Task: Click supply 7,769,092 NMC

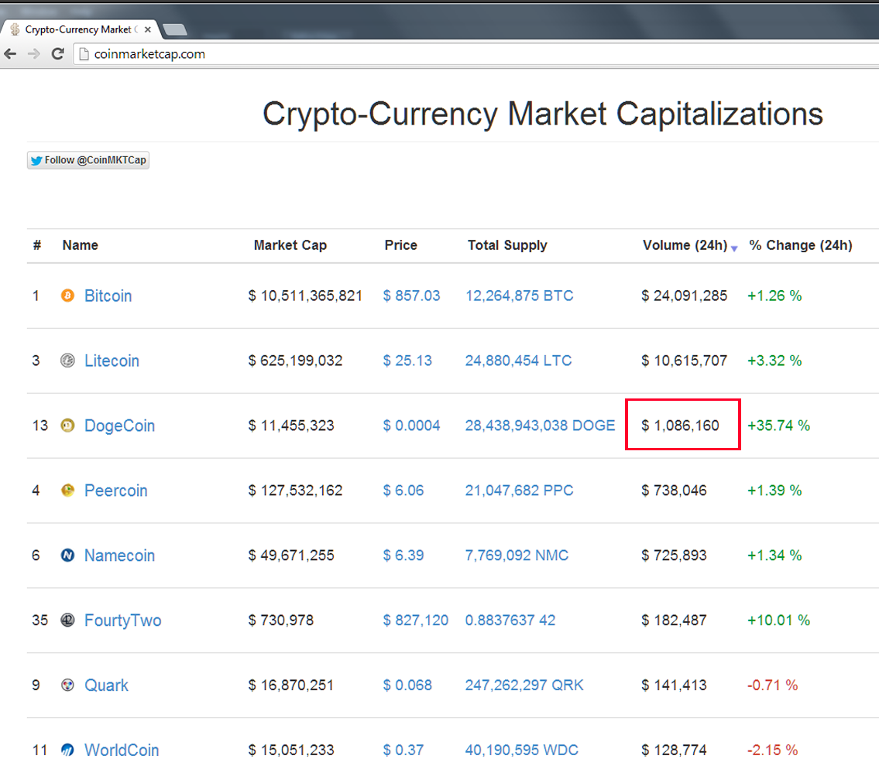Action: point(517,556)
